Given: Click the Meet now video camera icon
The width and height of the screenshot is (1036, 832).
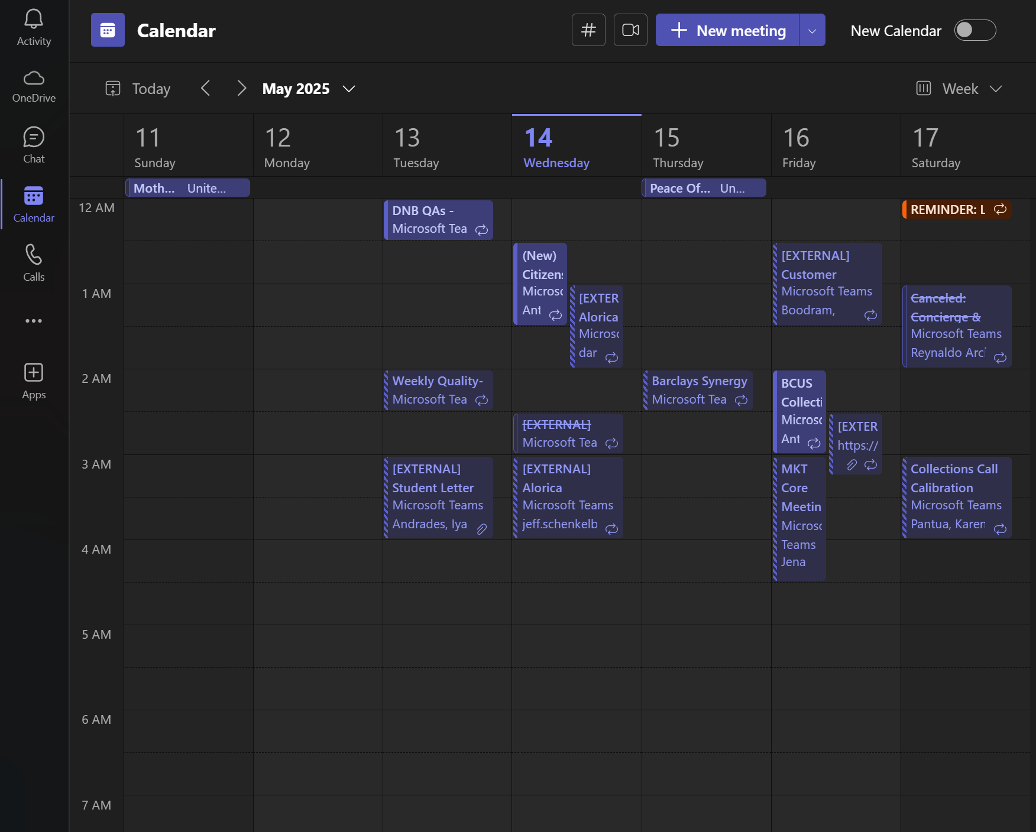Looking at the screenshot, I should [630, 30].
